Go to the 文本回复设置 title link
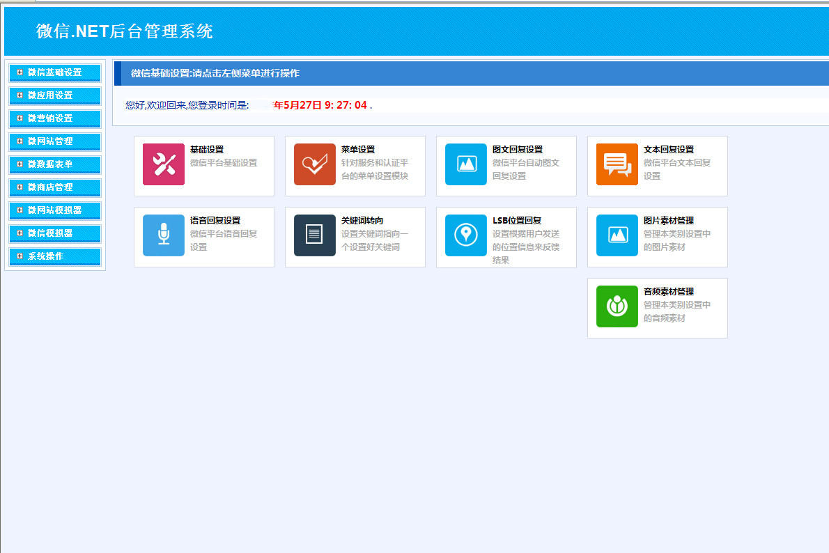 click(669, 150)
